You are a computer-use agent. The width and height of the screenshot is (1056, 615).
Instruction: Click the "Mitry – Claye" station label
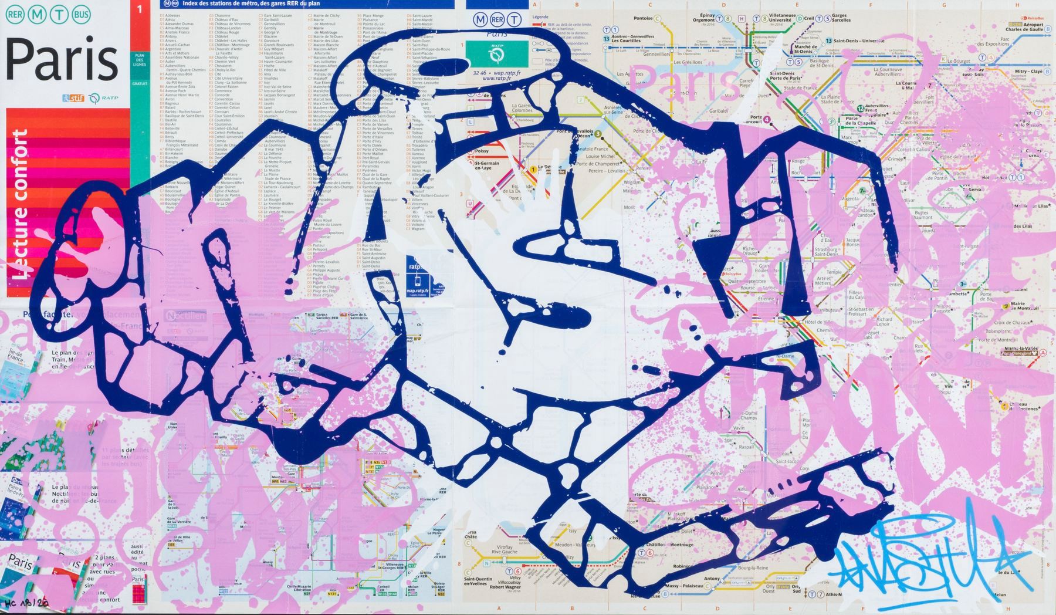click(x=1028, y=71)
